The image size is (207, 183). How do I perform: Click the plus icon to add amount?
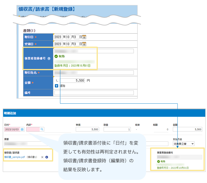click(x=56, y=86)
